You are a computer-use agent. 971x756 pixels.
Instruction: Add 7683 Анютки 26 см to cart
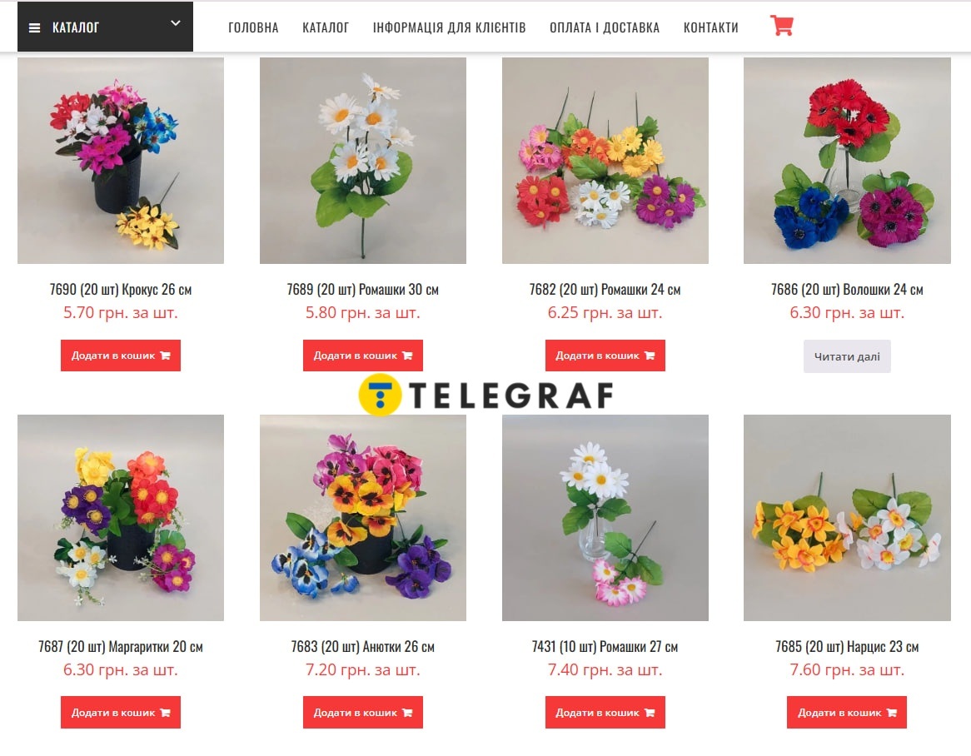(363, 712)
